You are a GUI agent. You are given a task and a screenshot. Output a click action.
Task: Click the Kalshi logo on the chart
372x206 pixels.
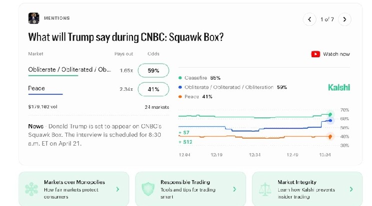pos(339,87)
